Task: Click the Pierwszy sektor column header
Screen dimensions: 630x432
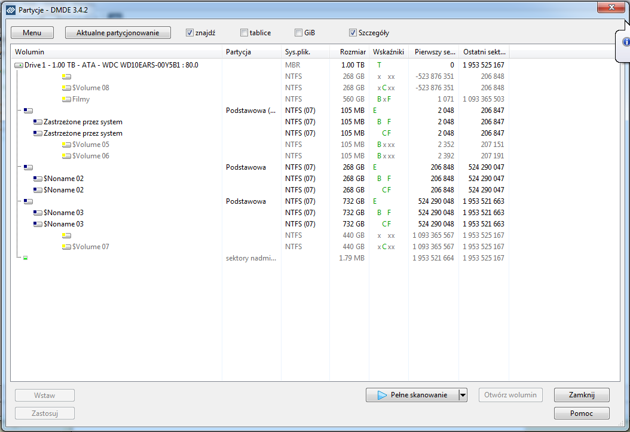Action: [433, 52]
